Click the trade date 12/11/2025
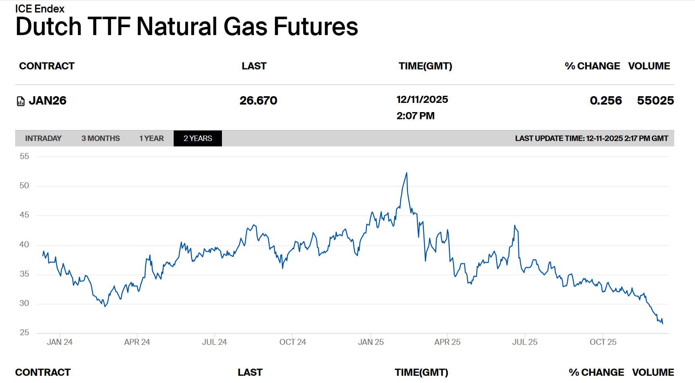The width and height of the screenshot is (695, 383). pos(422,99)
